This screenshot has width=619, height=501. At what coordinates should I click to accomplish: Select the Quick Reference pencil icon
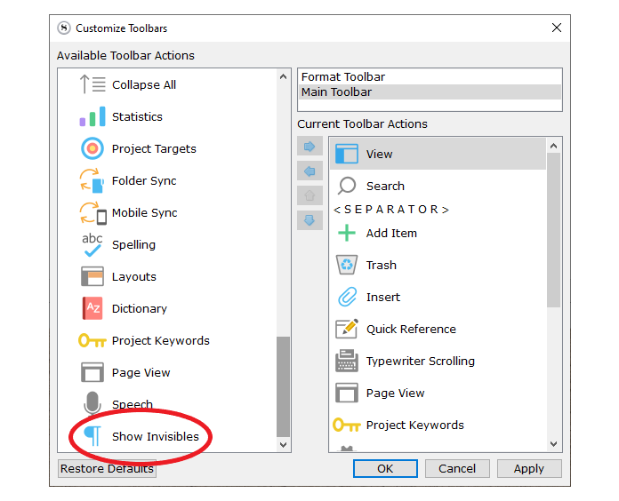pos(347,329)
